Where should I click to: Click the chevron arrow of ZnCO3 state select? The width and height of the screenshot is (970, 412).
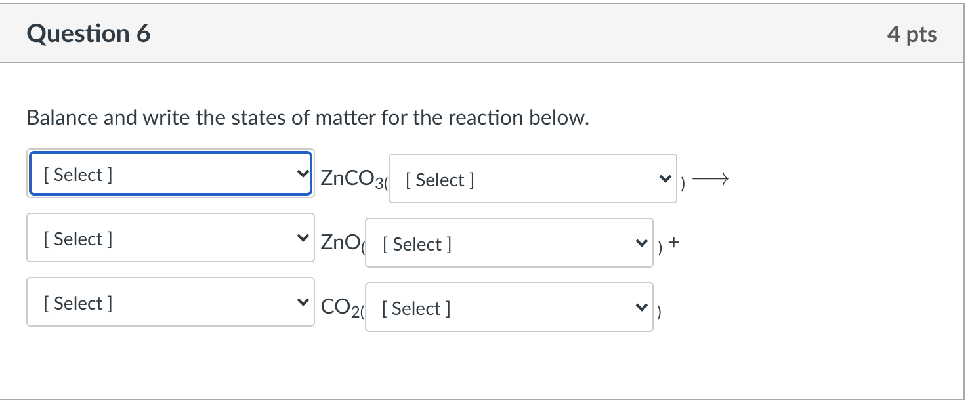[665, 179]
